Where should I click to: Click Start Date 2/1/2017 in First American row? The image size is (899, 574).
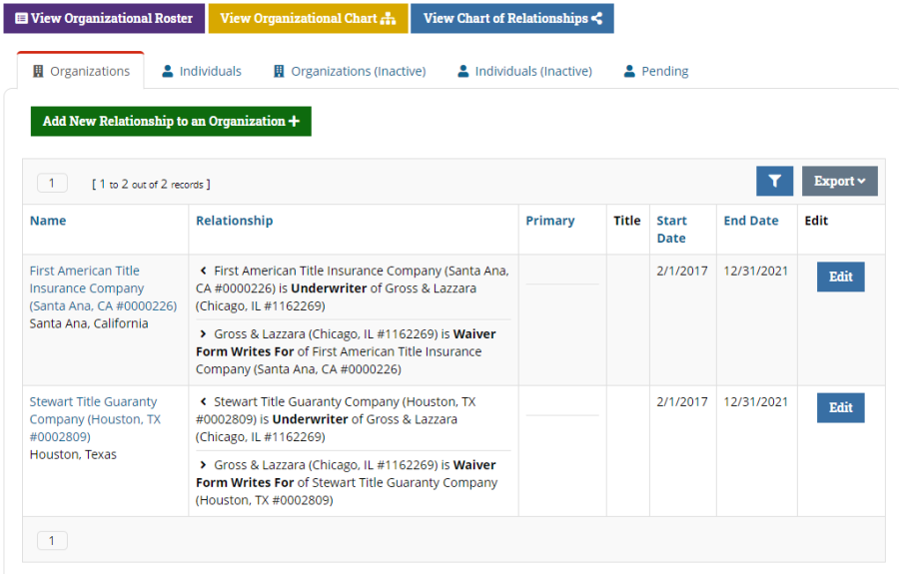click(x=682, y=271)
